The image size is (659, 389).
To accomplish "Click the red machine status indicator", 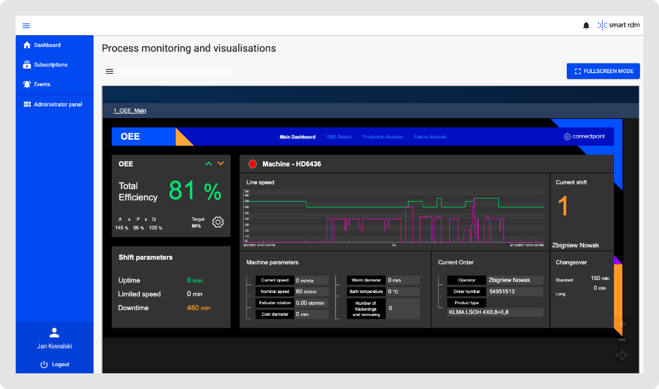I will coord(252,164).
